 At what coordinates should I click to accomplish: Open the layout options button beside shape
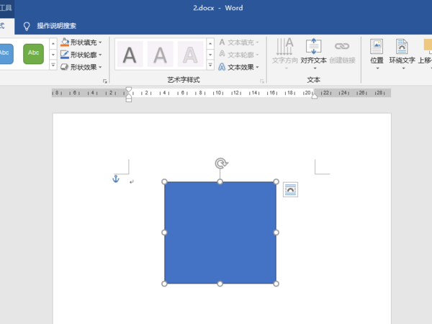click(x=290, y=189)
